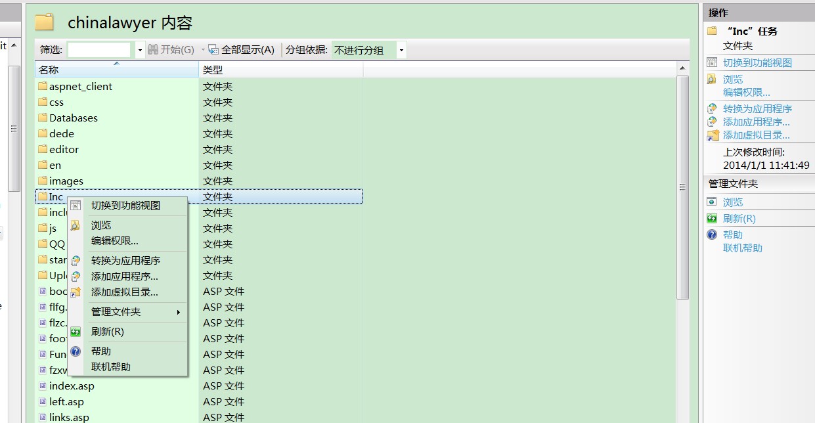Choose 刷新(R) in context menu
The height and width of the screenshot is (423, 815).
coord(108,332)
